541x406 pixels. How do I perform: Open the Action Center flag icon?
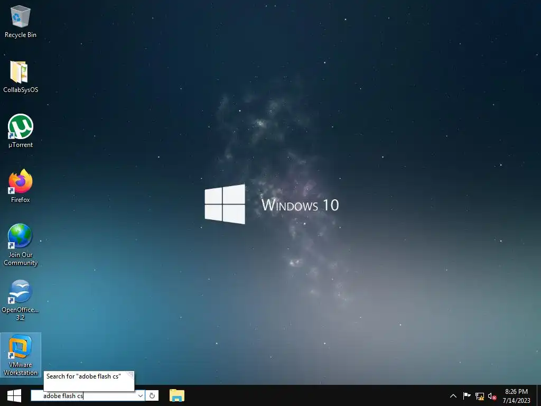[467, 395]
